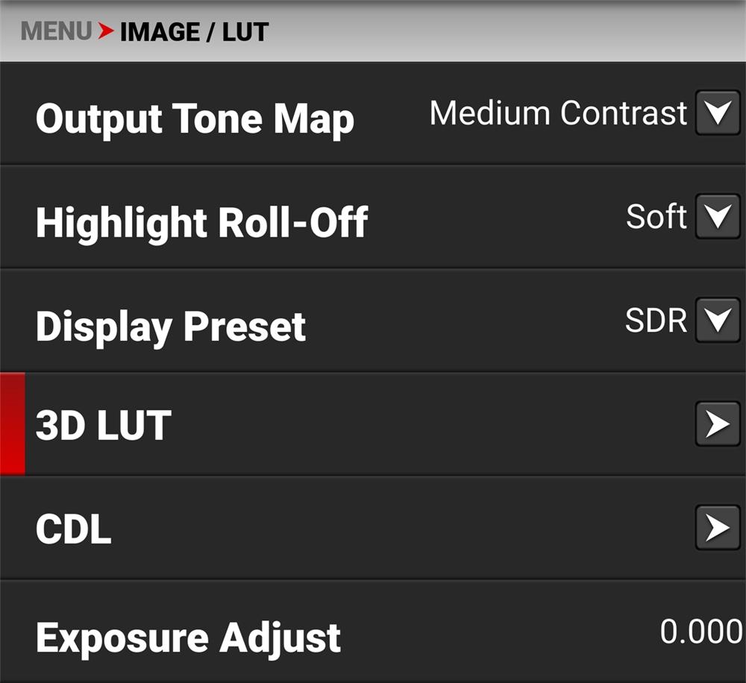Screen dimensions: 746x683
Task: Select the Highlight Roll-Off label
Action: 201,222
